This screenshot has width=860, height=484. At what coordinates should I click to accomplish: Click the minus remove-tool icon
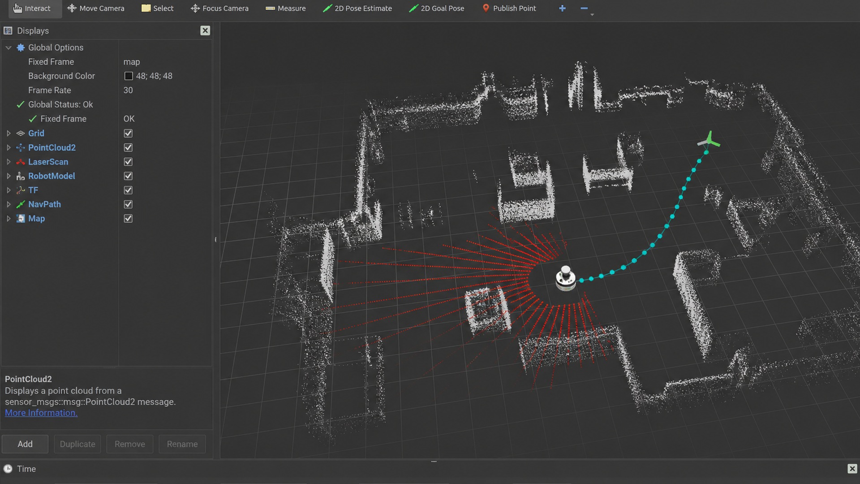(584, 8)
